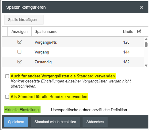Viewport: 149px width, 130px height.
Task: Tick 'Als Standard für alle Benutzer verwenden'
Action: tap(7, 97)
